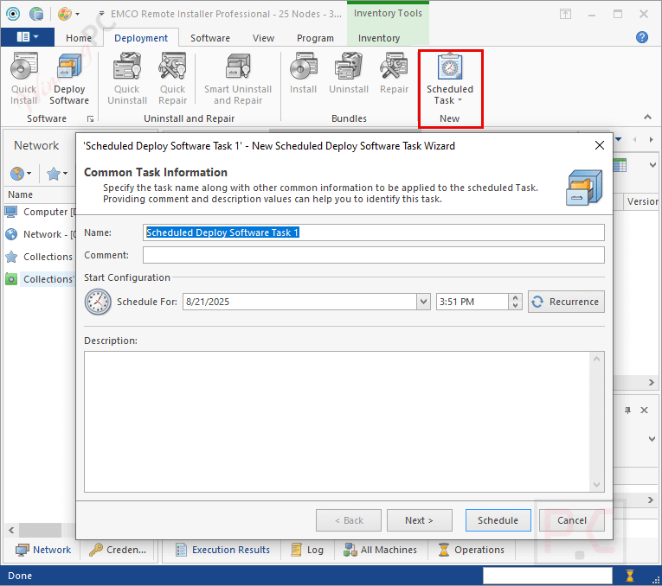Open the Execution Results tab
Screen dimensions: 662x586
pos(223,550)
